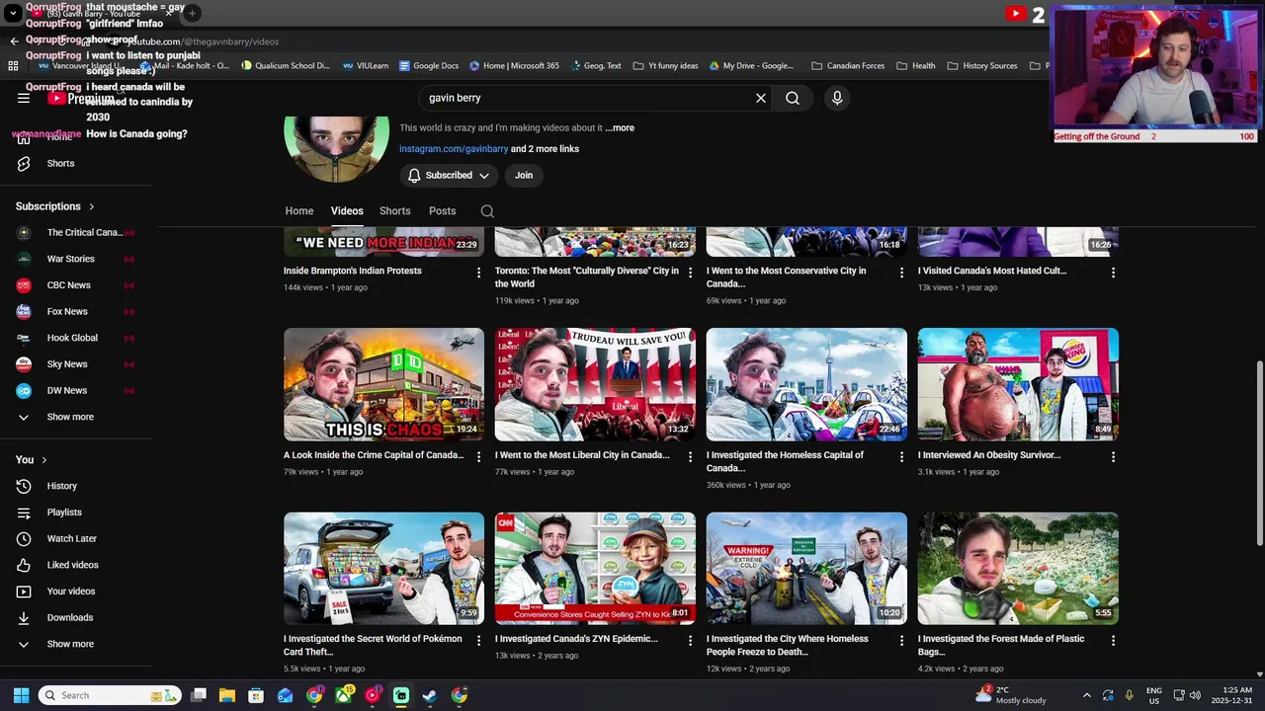Open the Trudeau Will Save You thumbnail

tap(595, 384)
